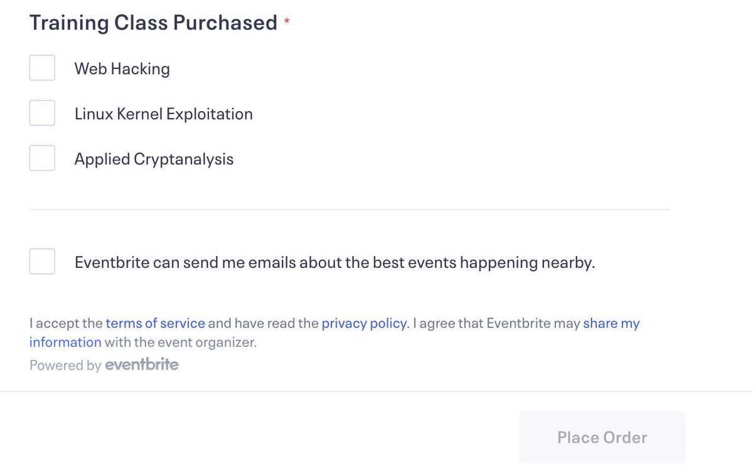Click the 'Powered by' text
The image size is (753, 468).
point(65,365)
